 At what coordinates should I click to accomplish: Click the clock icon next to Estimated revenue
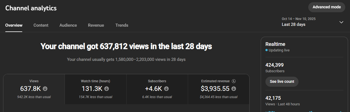click(234, 81)
